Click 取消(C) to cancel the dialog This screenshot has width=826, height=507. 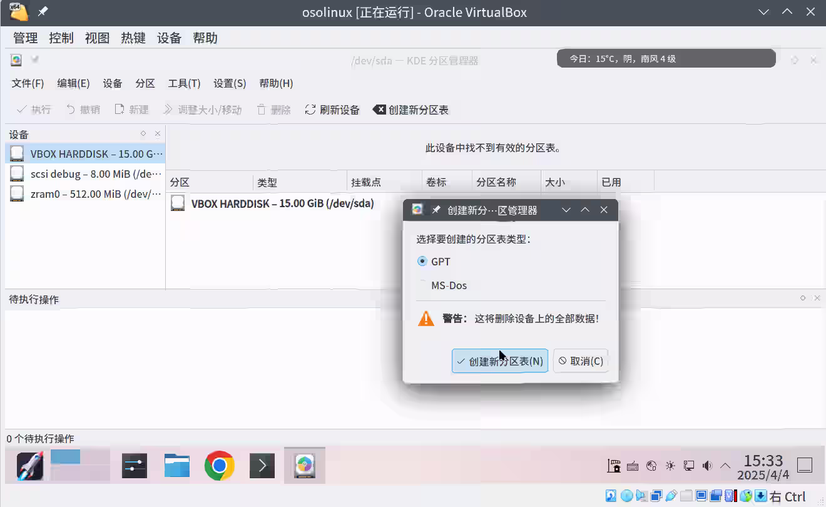pyautogui.click(x=581, y=361)
